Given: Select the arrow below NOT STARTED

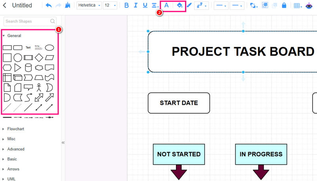Looking at the screenshot, I should click(179, 172).
